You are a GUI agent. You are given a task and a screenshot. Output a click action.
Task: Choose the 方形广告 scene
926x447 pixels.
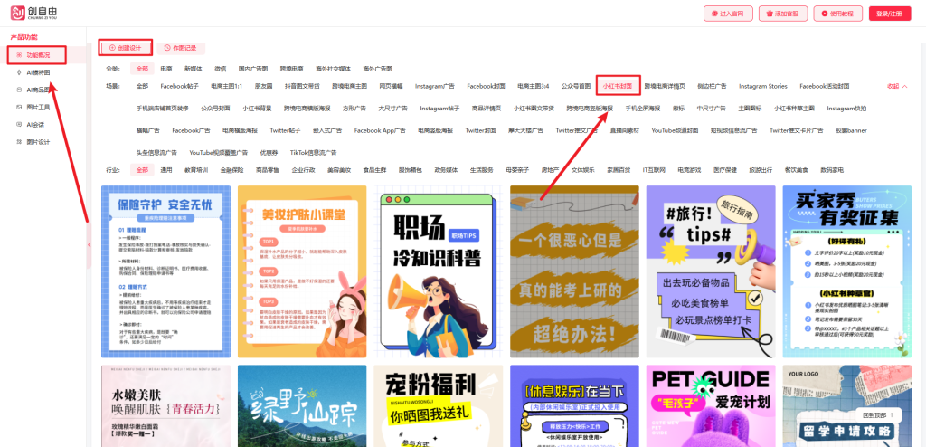tap(354, 109)
